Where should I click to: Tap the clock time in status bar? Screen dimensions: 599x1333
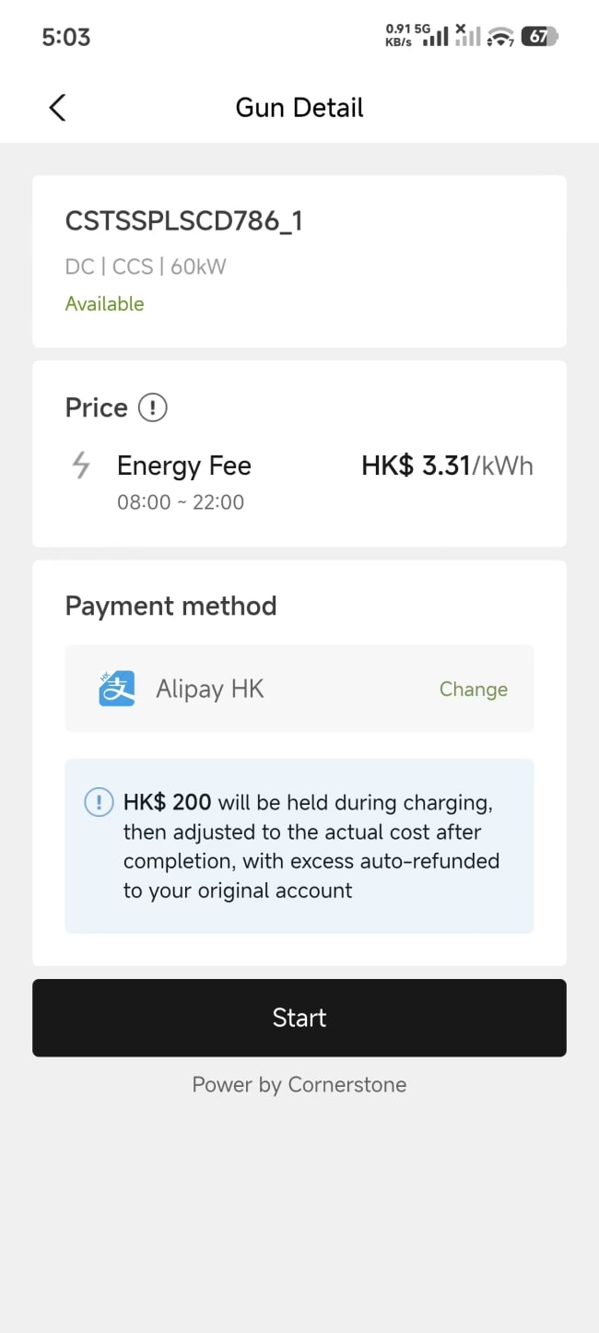pyautogui.click(x=66, y=38)
